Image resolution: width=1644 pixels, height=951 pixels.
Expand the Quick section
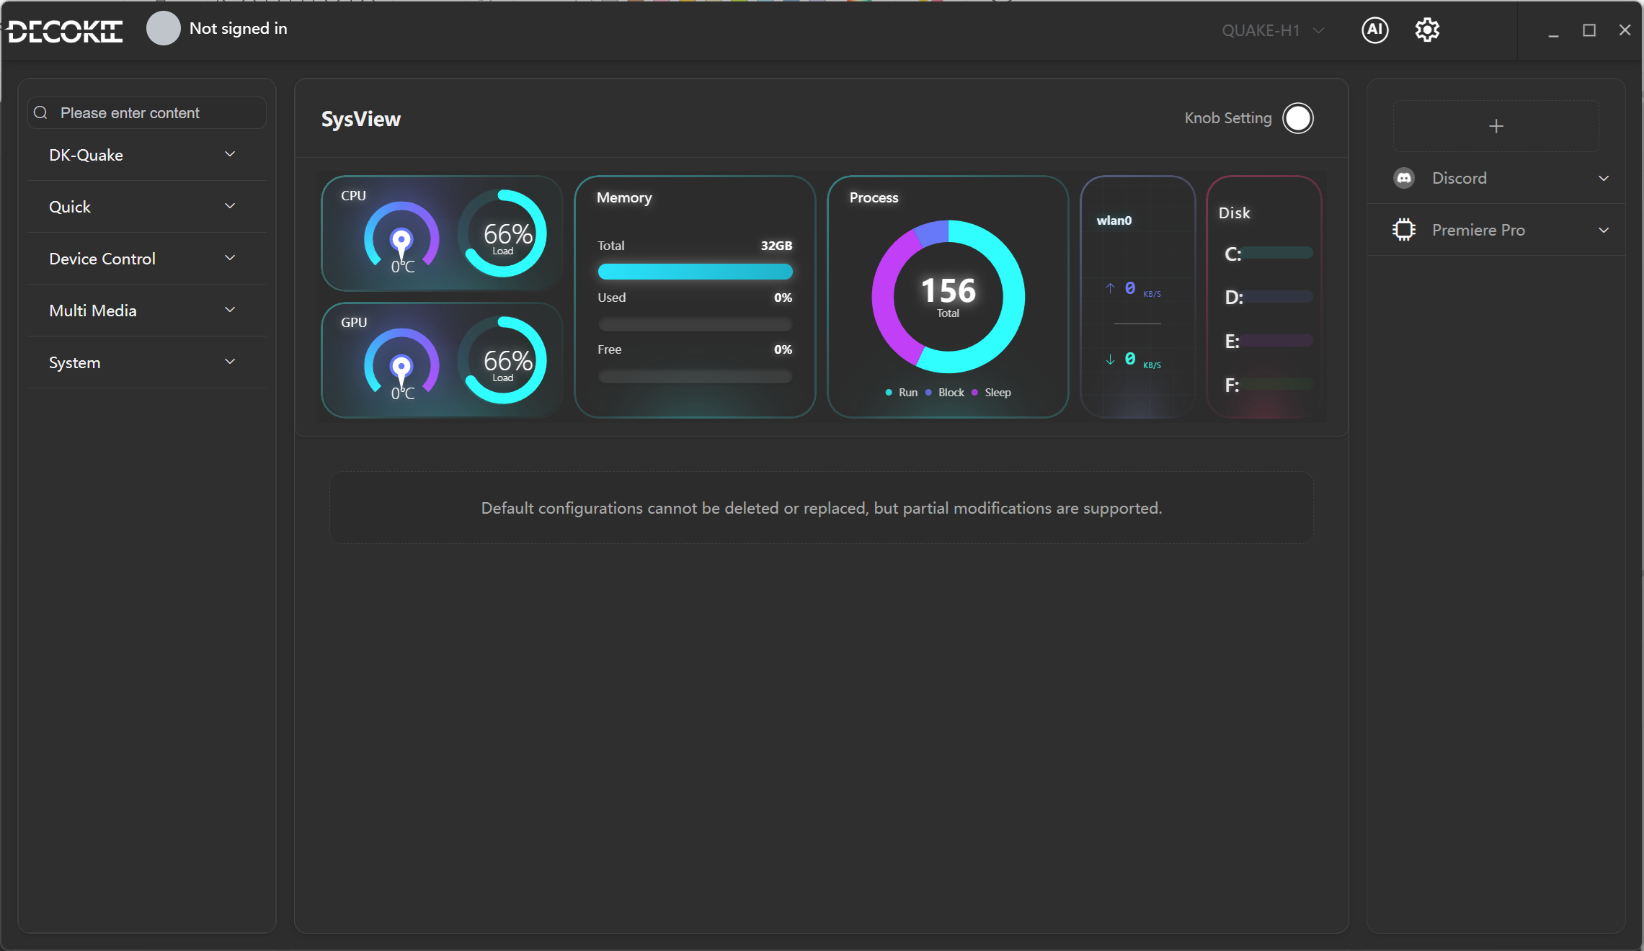tap(147, 207)
